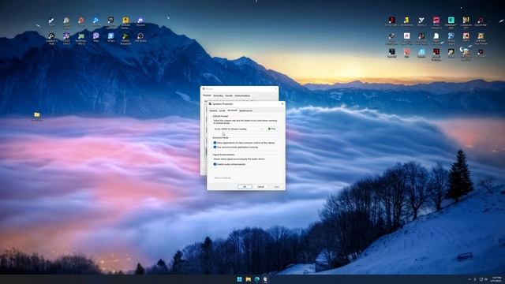Open File Explorer from the taskbar
505x284 pixels.
point(248,279)
